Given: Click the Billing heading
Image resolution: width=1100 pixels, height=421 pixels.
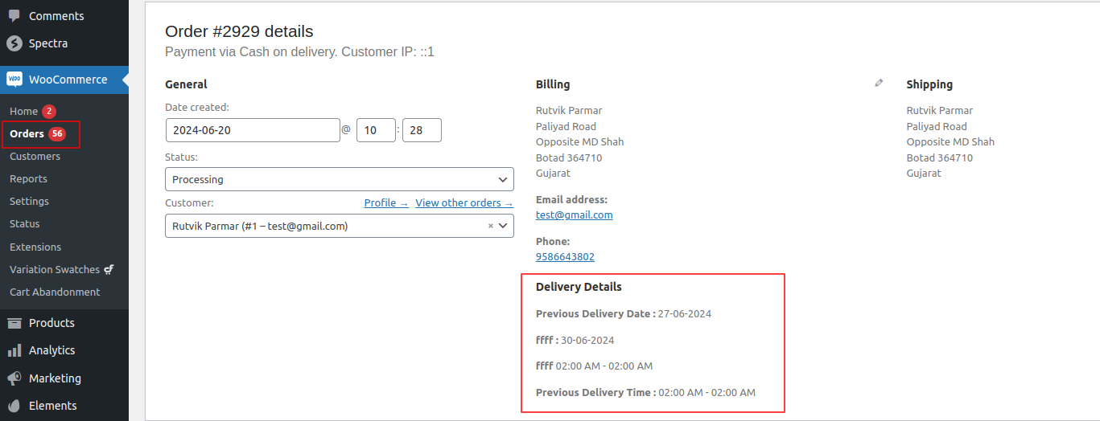Looking at the screenshot, I should click(x=553, y=84).
